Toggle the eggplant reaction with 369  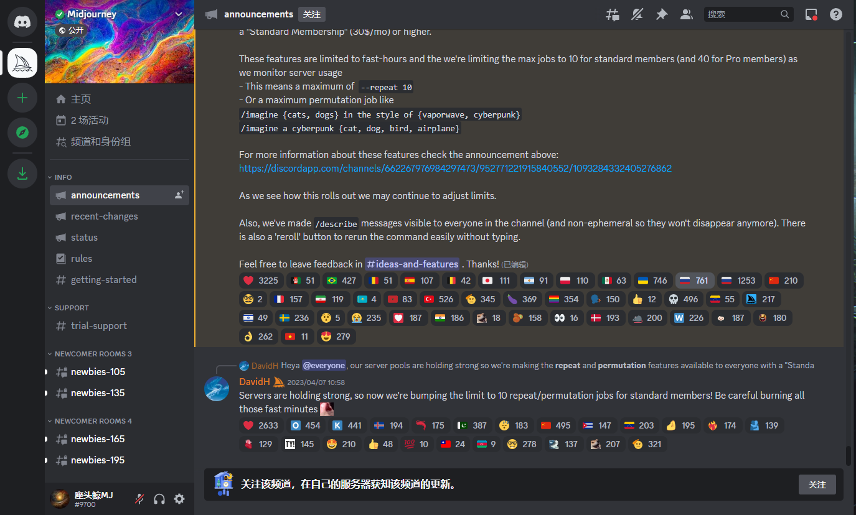(x=522, y=299)
